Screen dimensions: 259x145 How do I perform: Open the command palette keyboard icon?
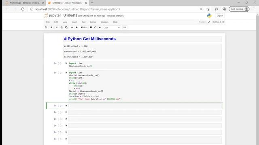point(125,27)
